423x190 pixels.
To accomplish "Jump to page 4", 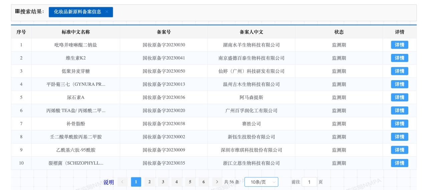I will pyautogui.click(x=177, y=182).
